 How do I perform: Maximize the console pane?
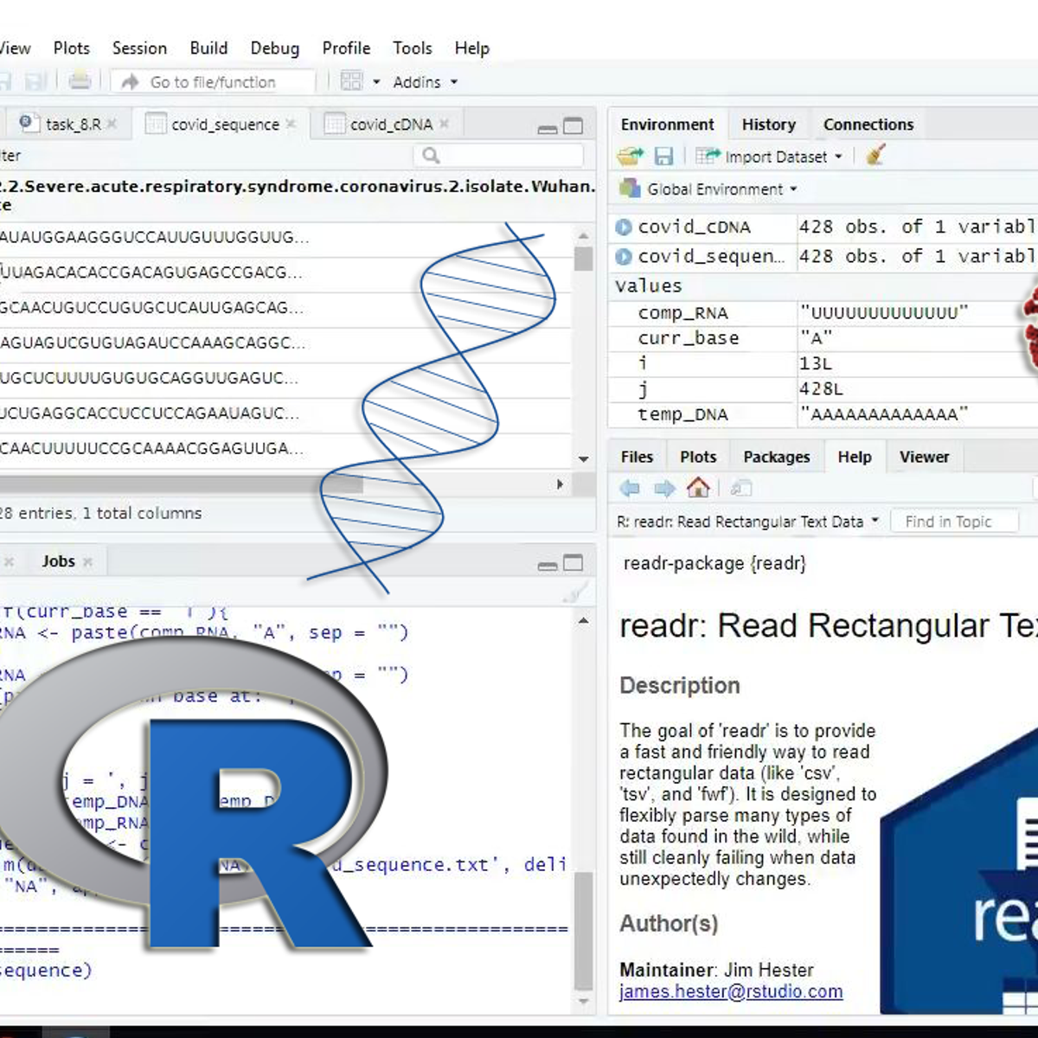(x=573, y=563)
